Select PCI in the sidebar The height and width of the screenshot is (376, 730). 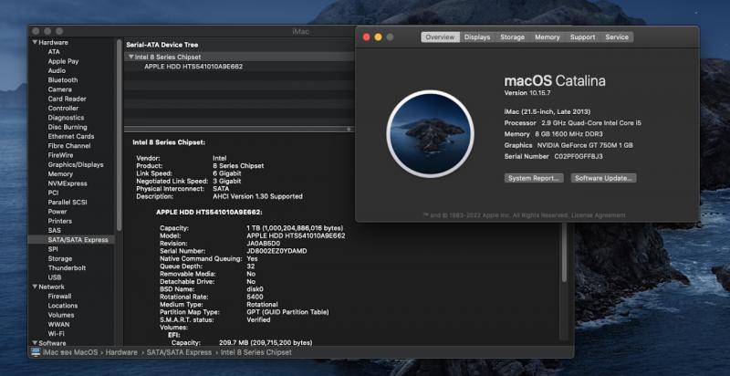tap(53, 193)
